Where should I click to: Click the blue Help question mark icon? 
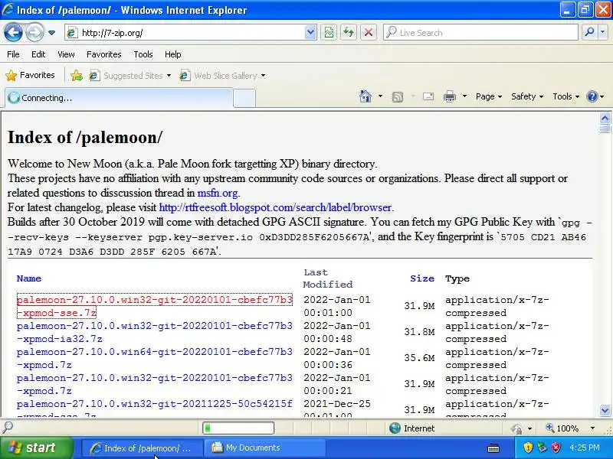592,96
